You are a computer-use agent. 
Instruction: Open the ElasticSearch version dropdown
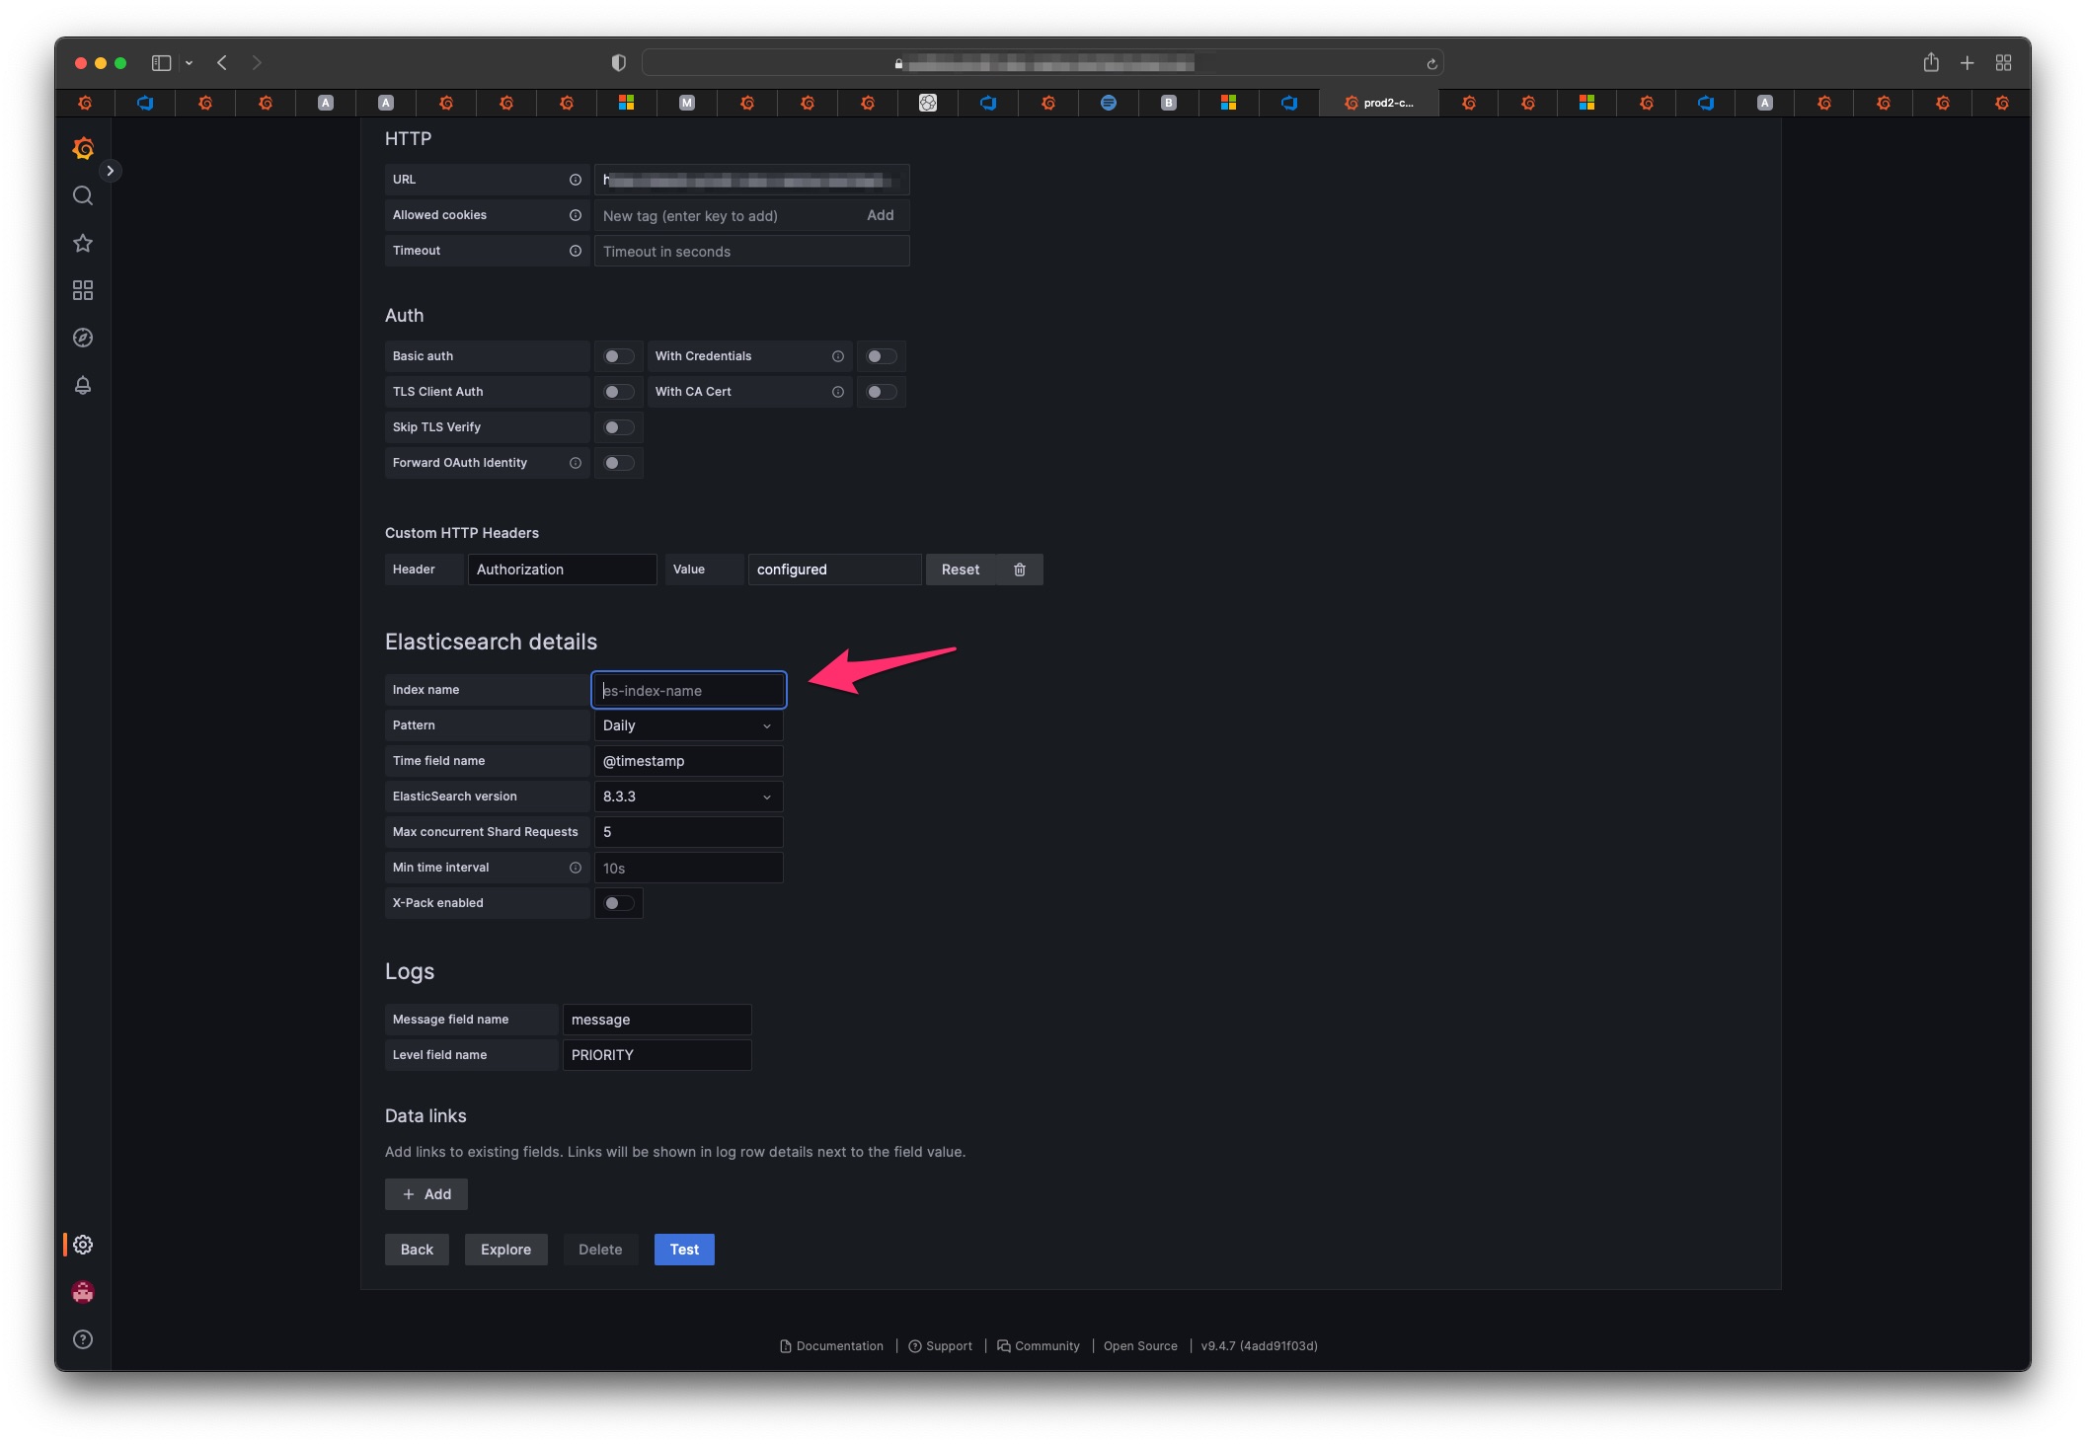(688, 797)
